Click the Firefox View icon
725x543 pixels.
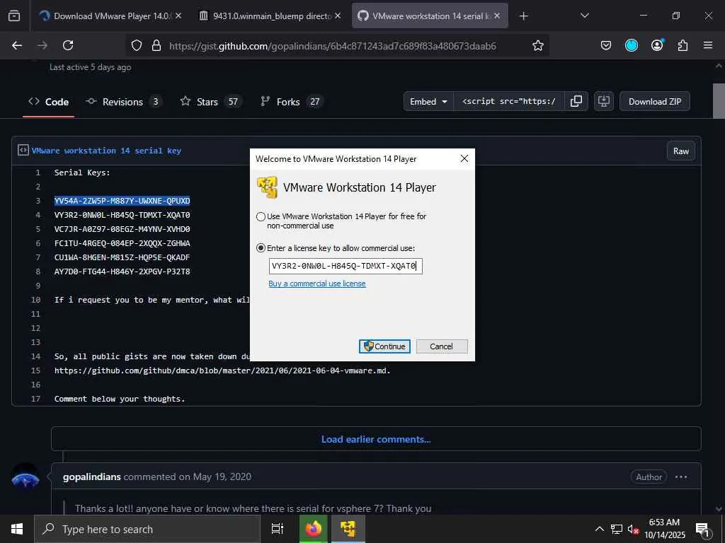14,16
